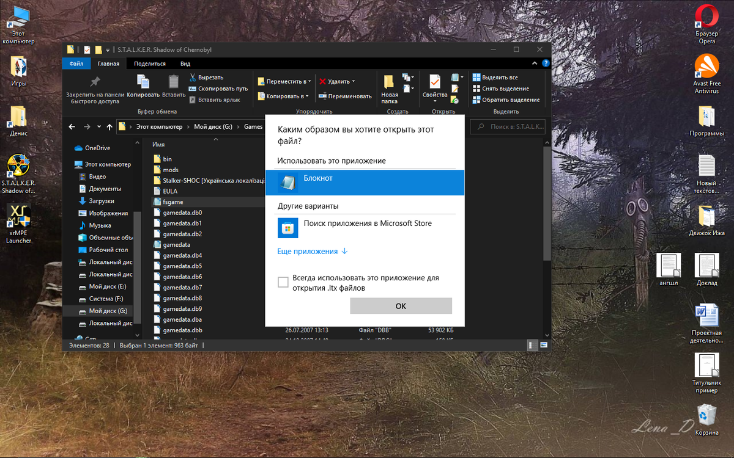Select OneDrive in the navigation pane
The image size is (734, 458).
92,148
